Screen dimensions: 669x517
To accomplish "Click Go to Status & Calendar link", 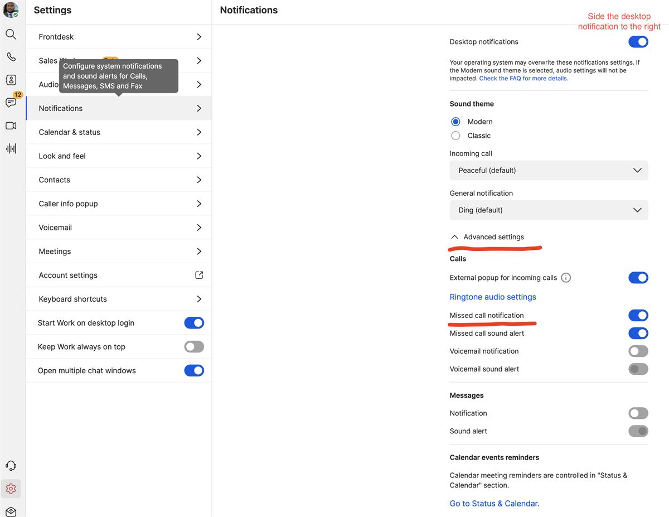I will (x=494, y=503).
